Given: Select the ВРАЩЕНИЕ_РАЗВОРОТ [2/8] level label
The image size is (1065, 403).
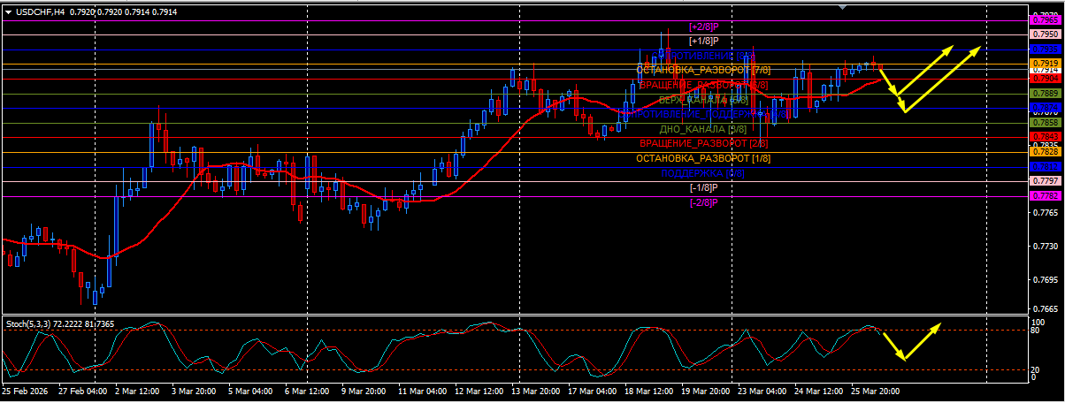Looking at the screenshot, I should [x=703, y=143].
